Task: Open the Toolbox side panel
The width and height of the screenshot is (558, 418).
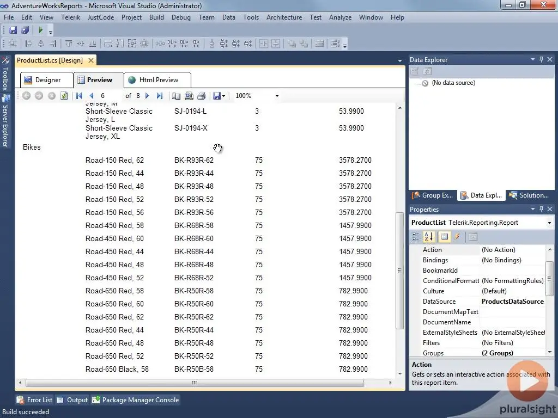Action: point(5,74)
